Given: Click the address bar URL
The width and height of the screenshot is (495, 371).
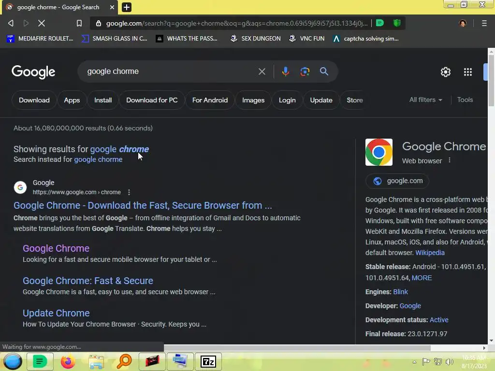Looking at the screenshot, I should point(237,23).
